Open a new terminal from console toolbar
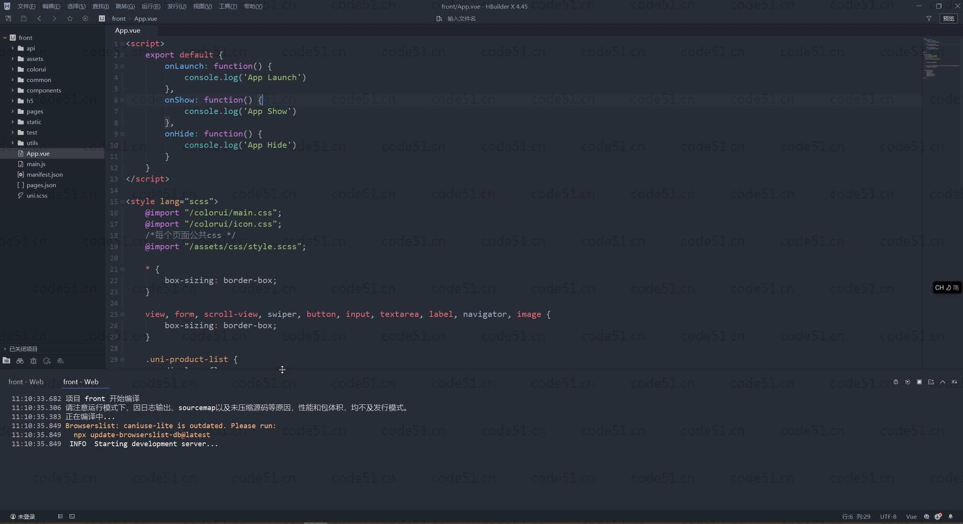Viewport: 963px width, 524px height. click(931, 382)
